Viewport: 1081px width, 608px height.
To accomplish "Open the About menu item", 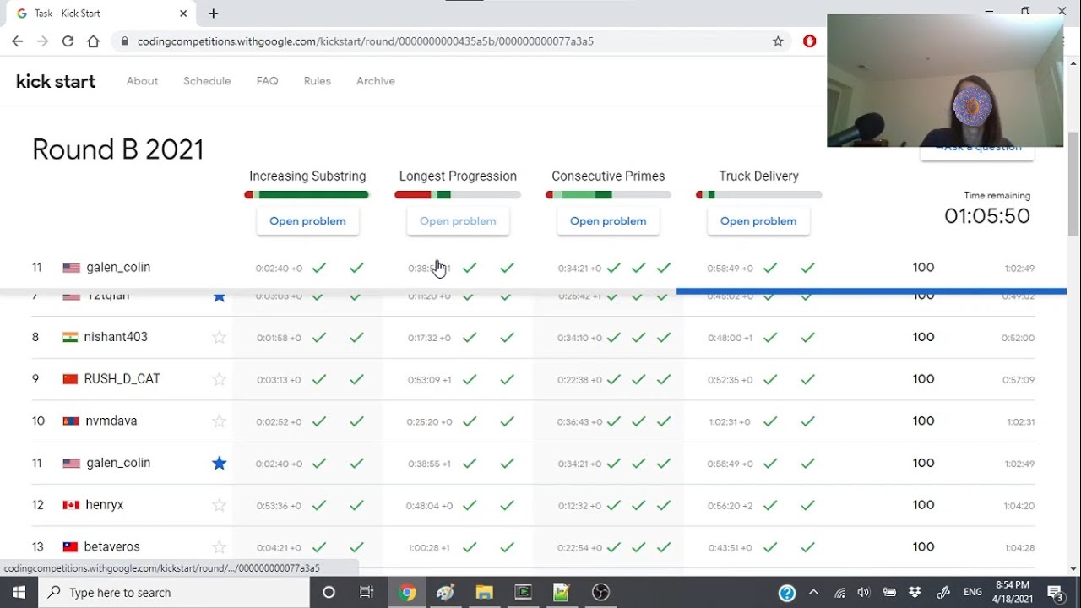I will point(142,81).
